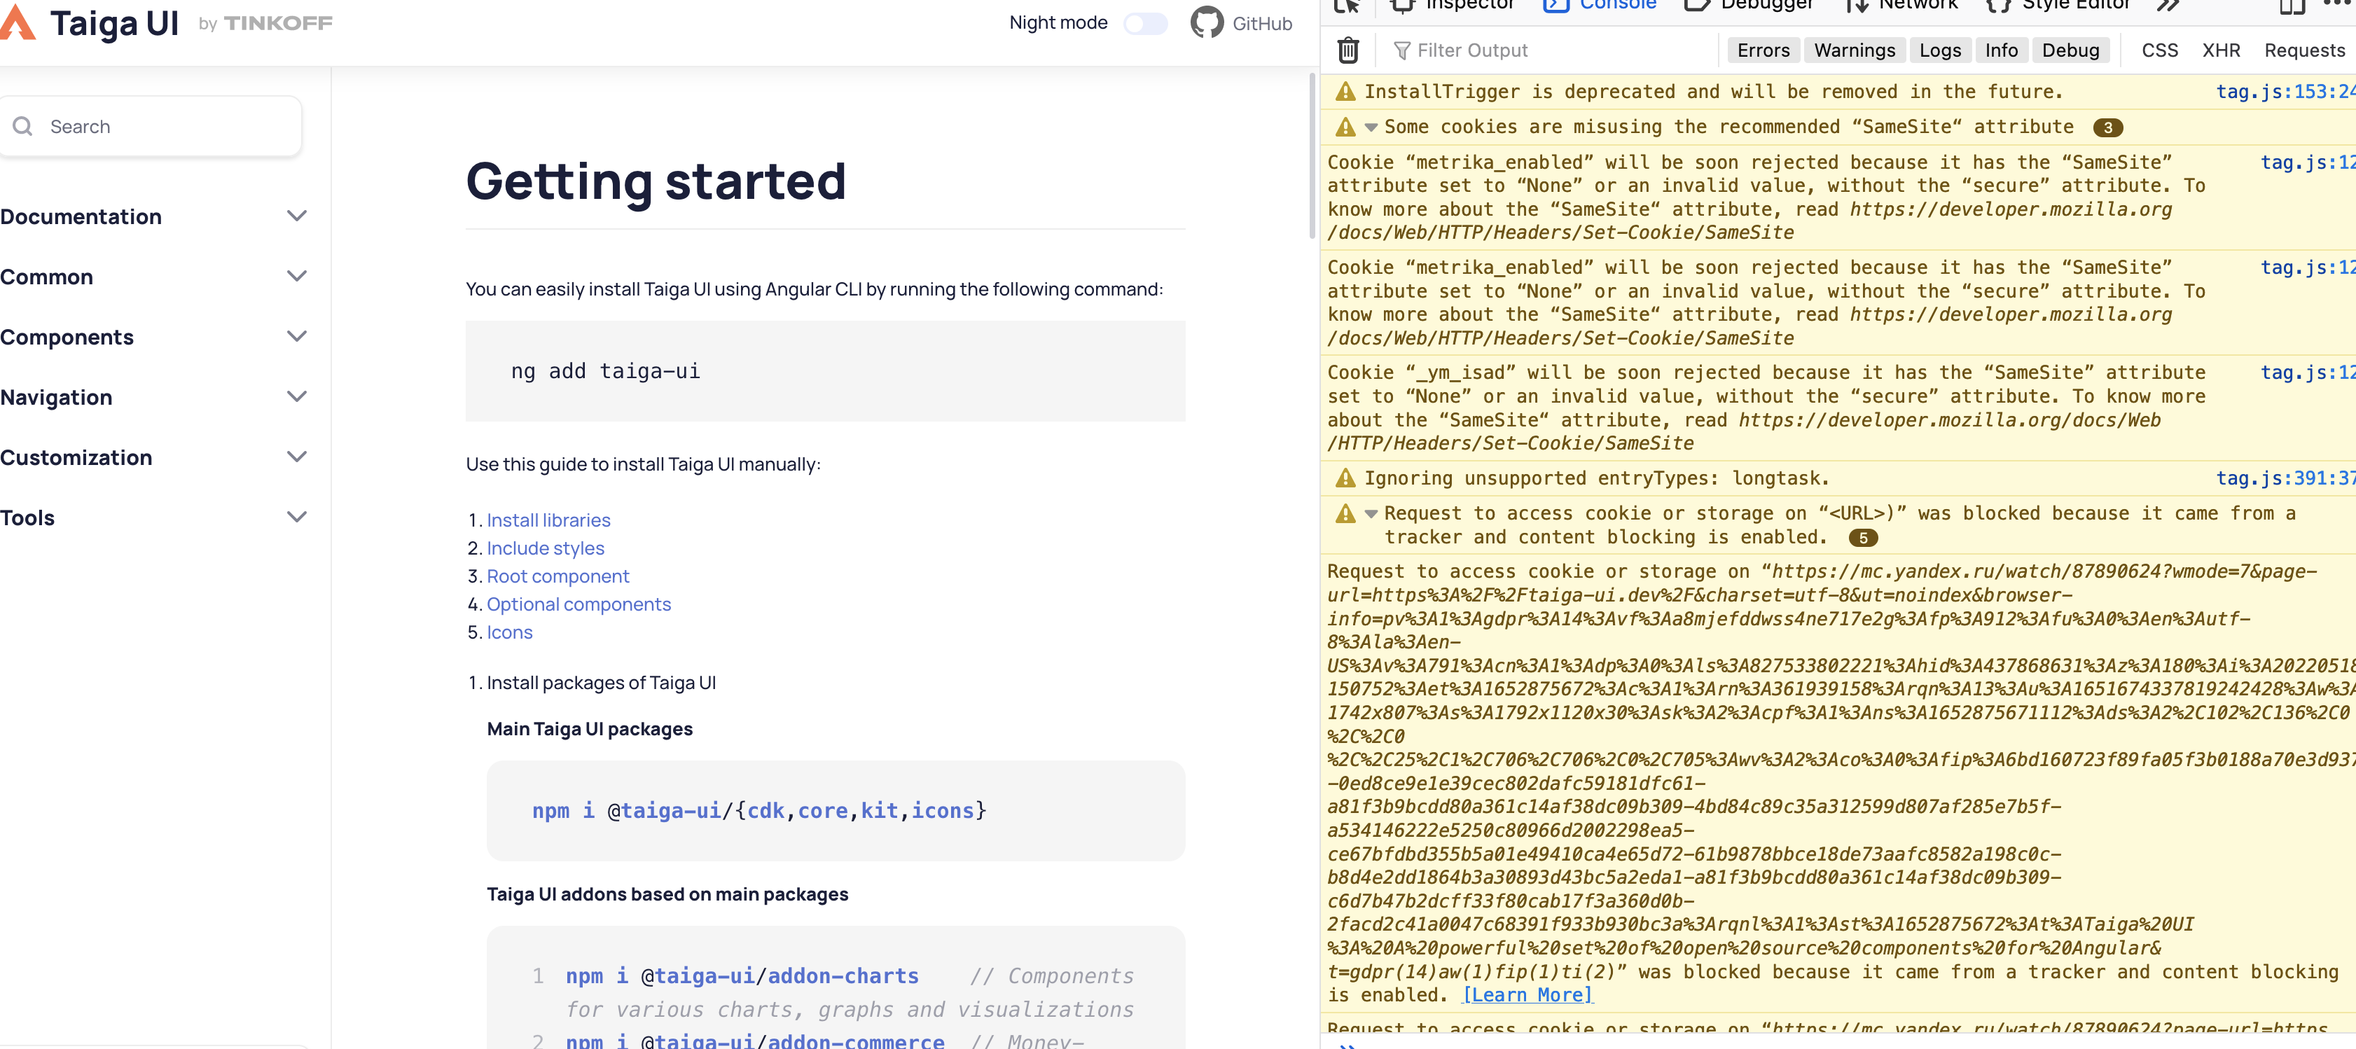Click the badge count 5 on tracker group
This screenshot has width=2356, height=1049.
(1863, 539)
